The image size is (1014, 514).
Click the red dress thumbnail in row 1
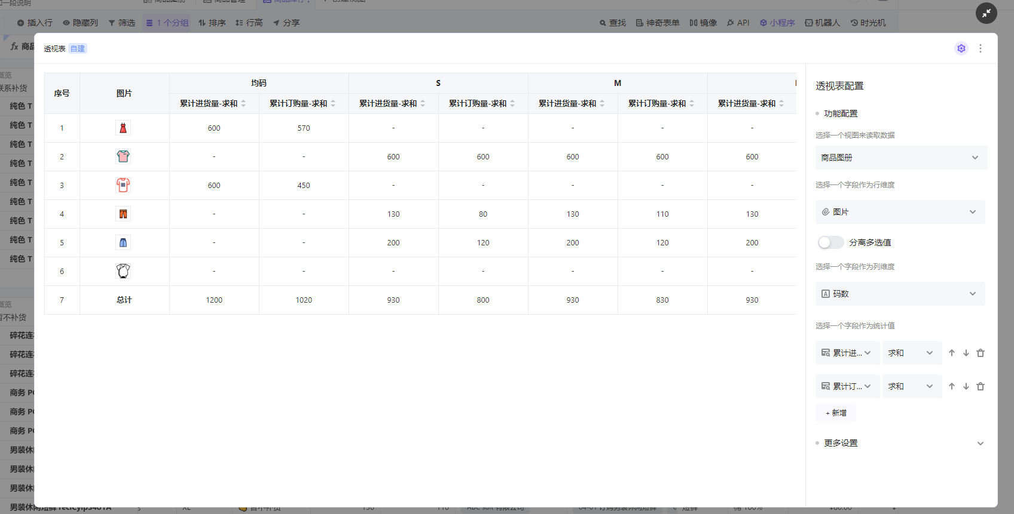pos(123,128)
